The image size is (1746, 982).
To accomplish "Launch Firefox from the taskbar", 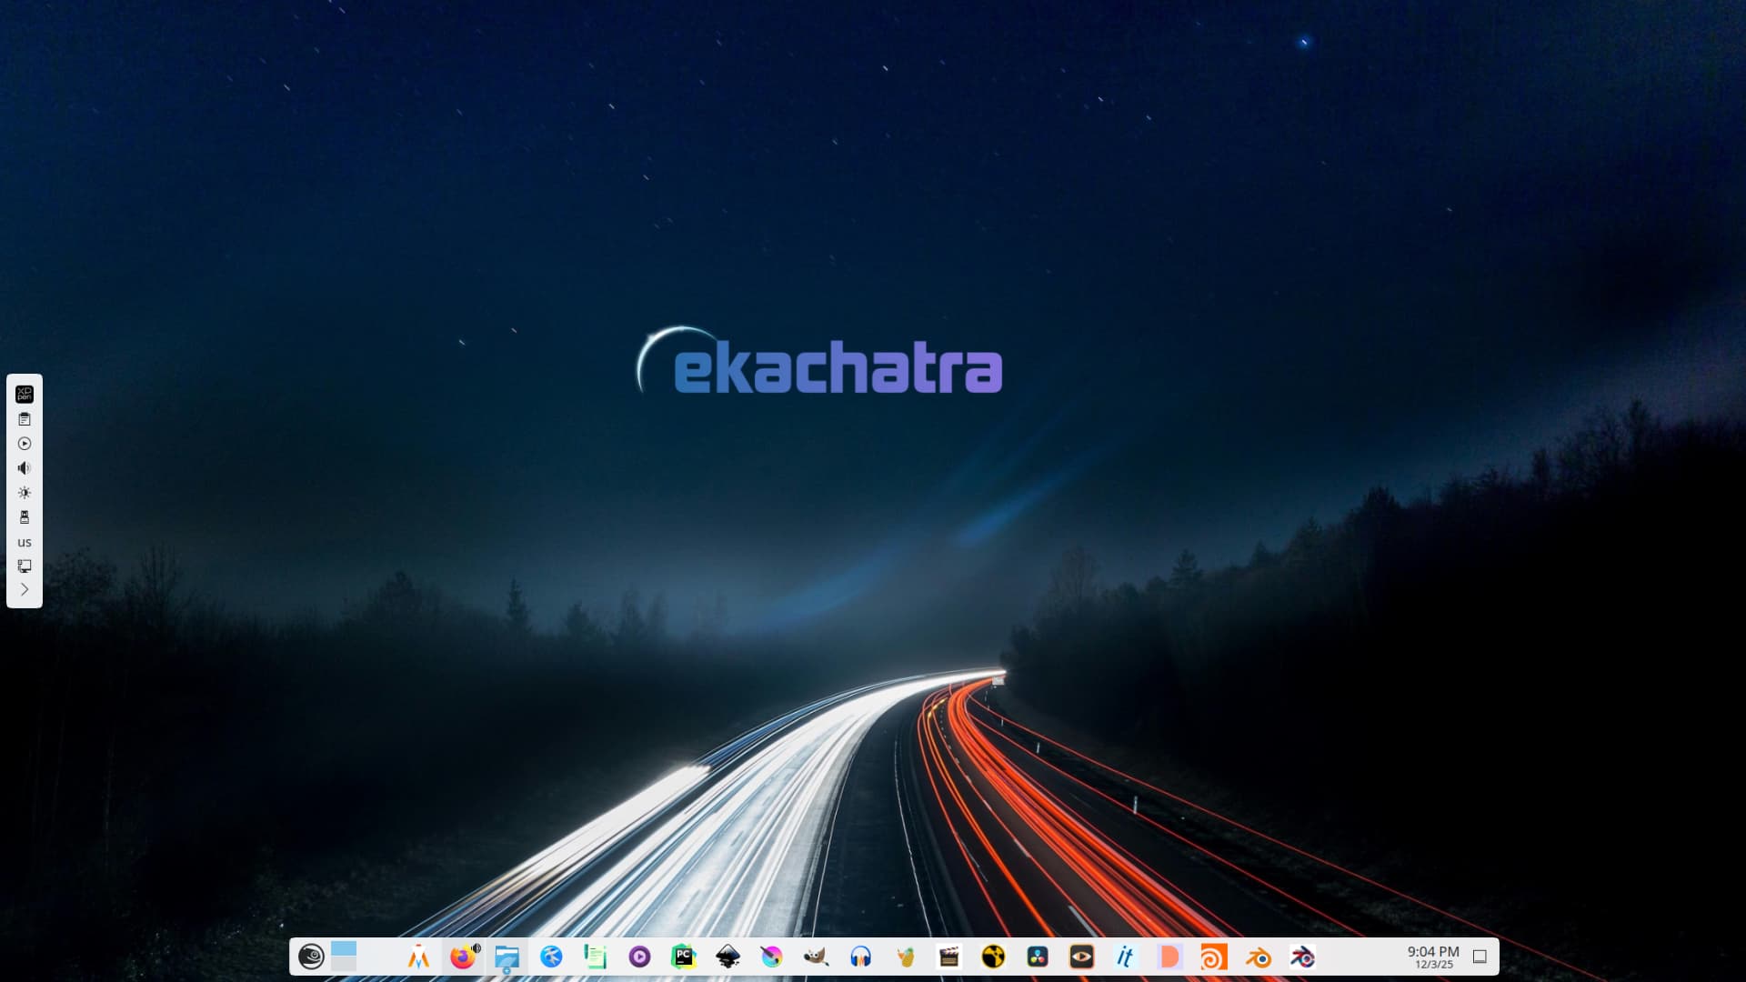I will (x=463, y=957).
